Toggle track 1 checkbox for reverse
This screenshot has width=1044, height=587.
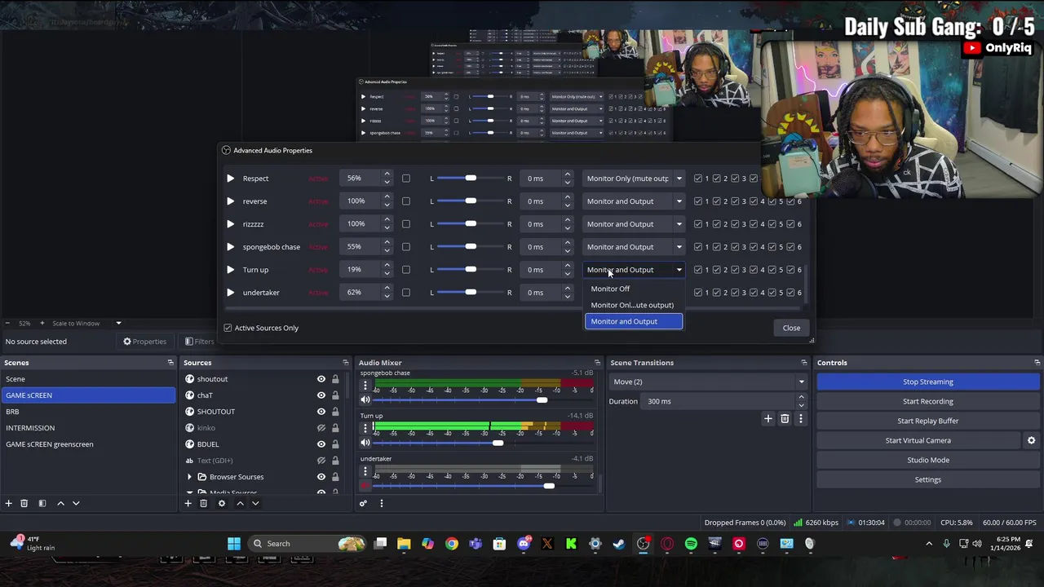coord(698,201)
